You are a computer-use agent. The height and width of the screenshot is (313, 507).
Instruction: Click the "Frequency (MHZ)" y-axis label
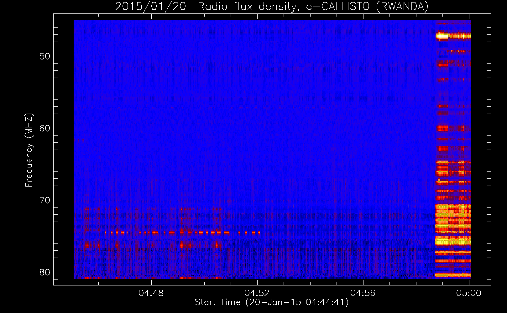[x=29, y=150]
